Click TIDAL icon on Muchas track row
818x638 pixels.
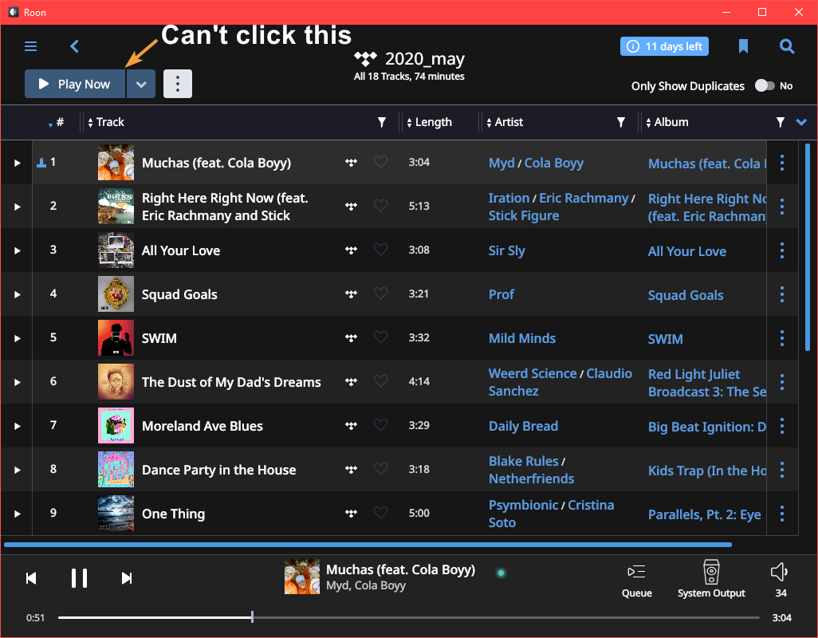[351, 162]
